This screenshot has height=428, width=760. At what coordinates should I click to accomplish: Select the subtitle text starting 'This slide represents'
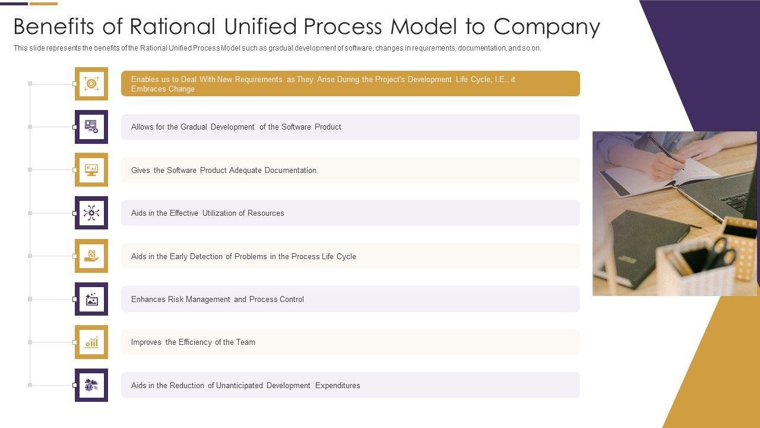click(x=277, y=48)
